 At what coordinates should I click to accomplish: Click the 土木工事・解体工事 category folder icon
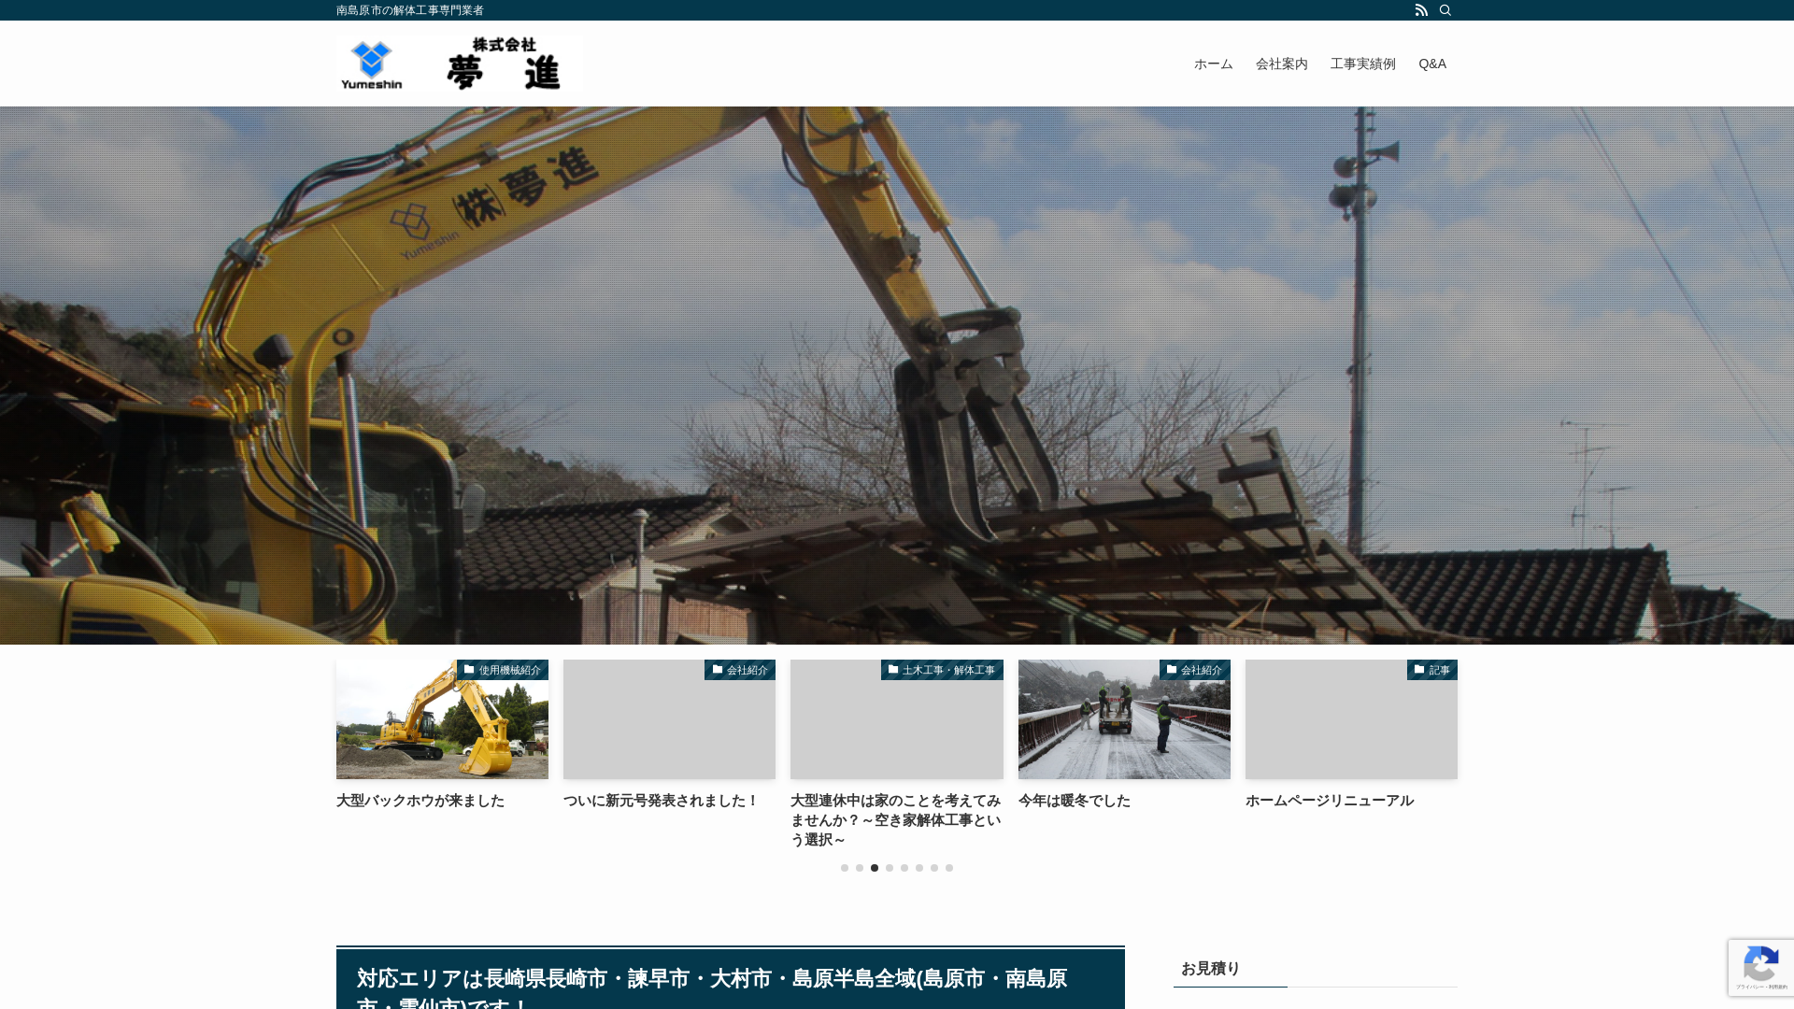[x=893, y=670]
